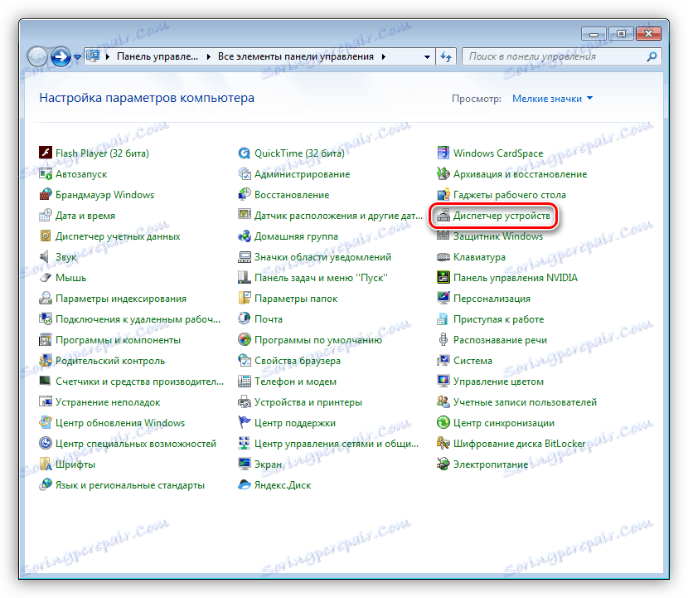Click Все элементы панели управления breadcrumb
Viewport: 688px width, 598px height.
point(296,56)
